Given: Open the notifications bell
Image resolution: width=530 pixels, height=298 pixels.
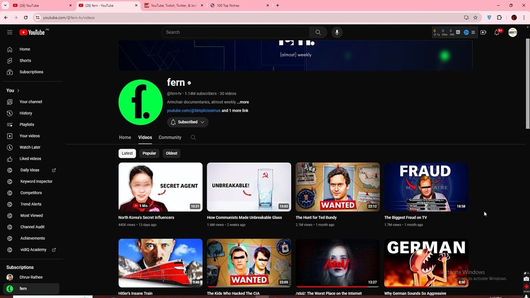Looking at the screenshot, I should (497, 32).
